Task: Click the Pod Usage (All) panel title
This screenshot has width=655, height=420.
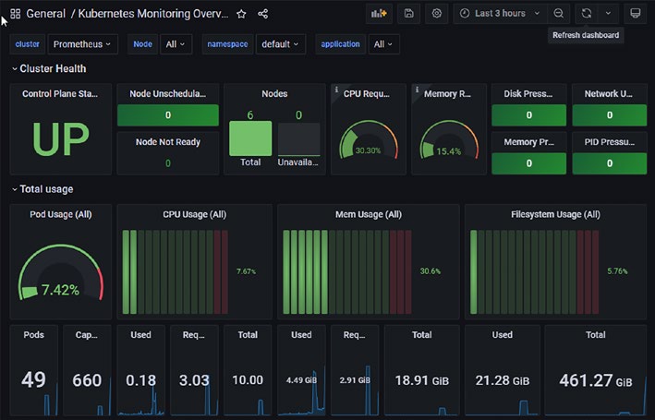Action: [61, 214]
